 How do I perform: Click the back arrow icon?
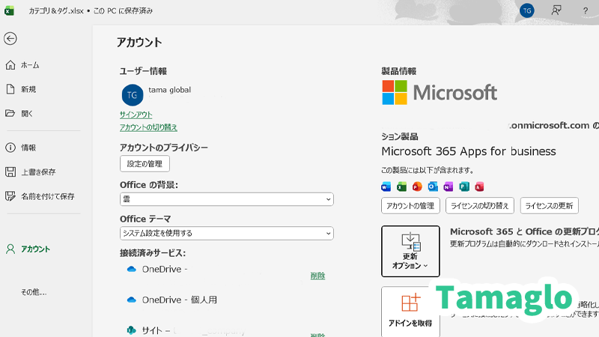coord(10,39)
